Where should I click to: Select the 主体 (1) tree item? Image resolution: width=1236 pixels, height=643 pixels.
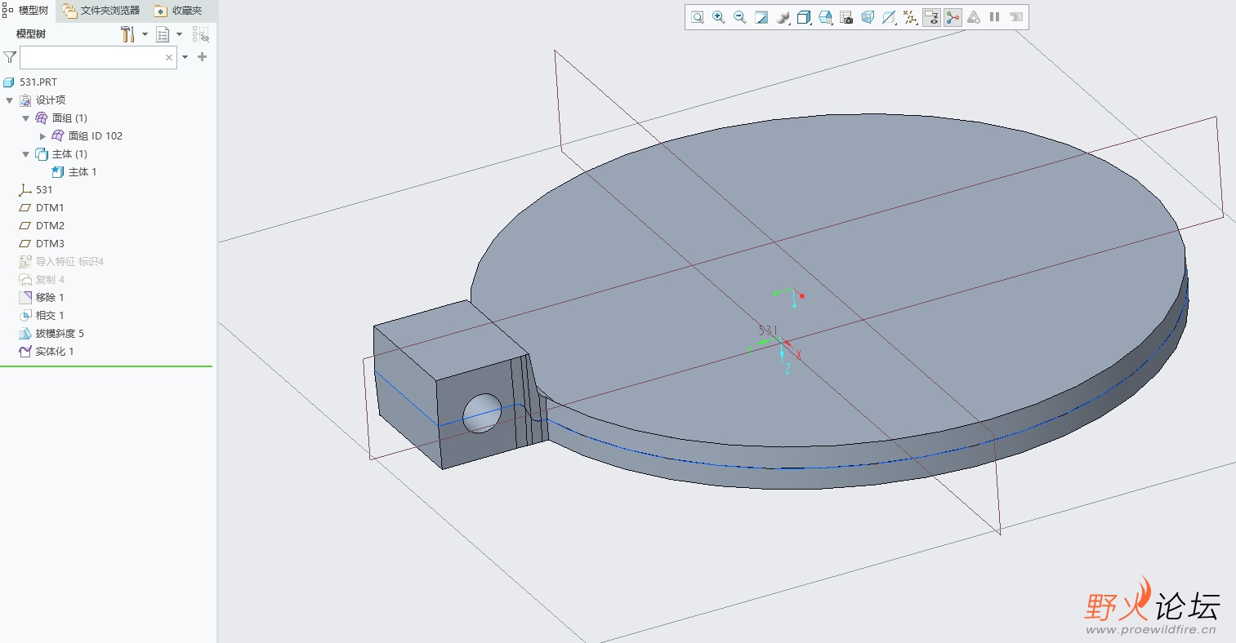61,154
